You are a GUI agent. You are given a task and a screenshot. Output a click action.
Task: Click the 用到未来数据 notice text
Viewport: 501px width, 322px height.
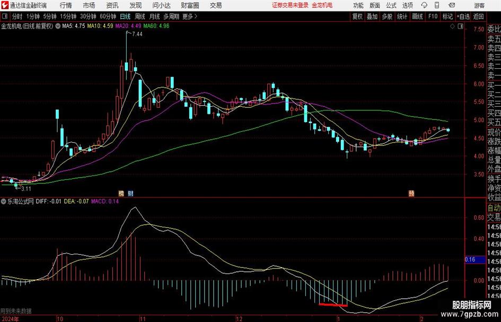[x=16, y=311]
